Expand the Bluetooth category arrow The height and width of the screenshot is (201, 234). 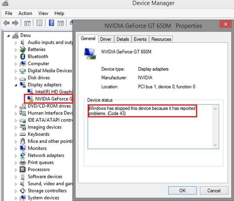(16, 57)
